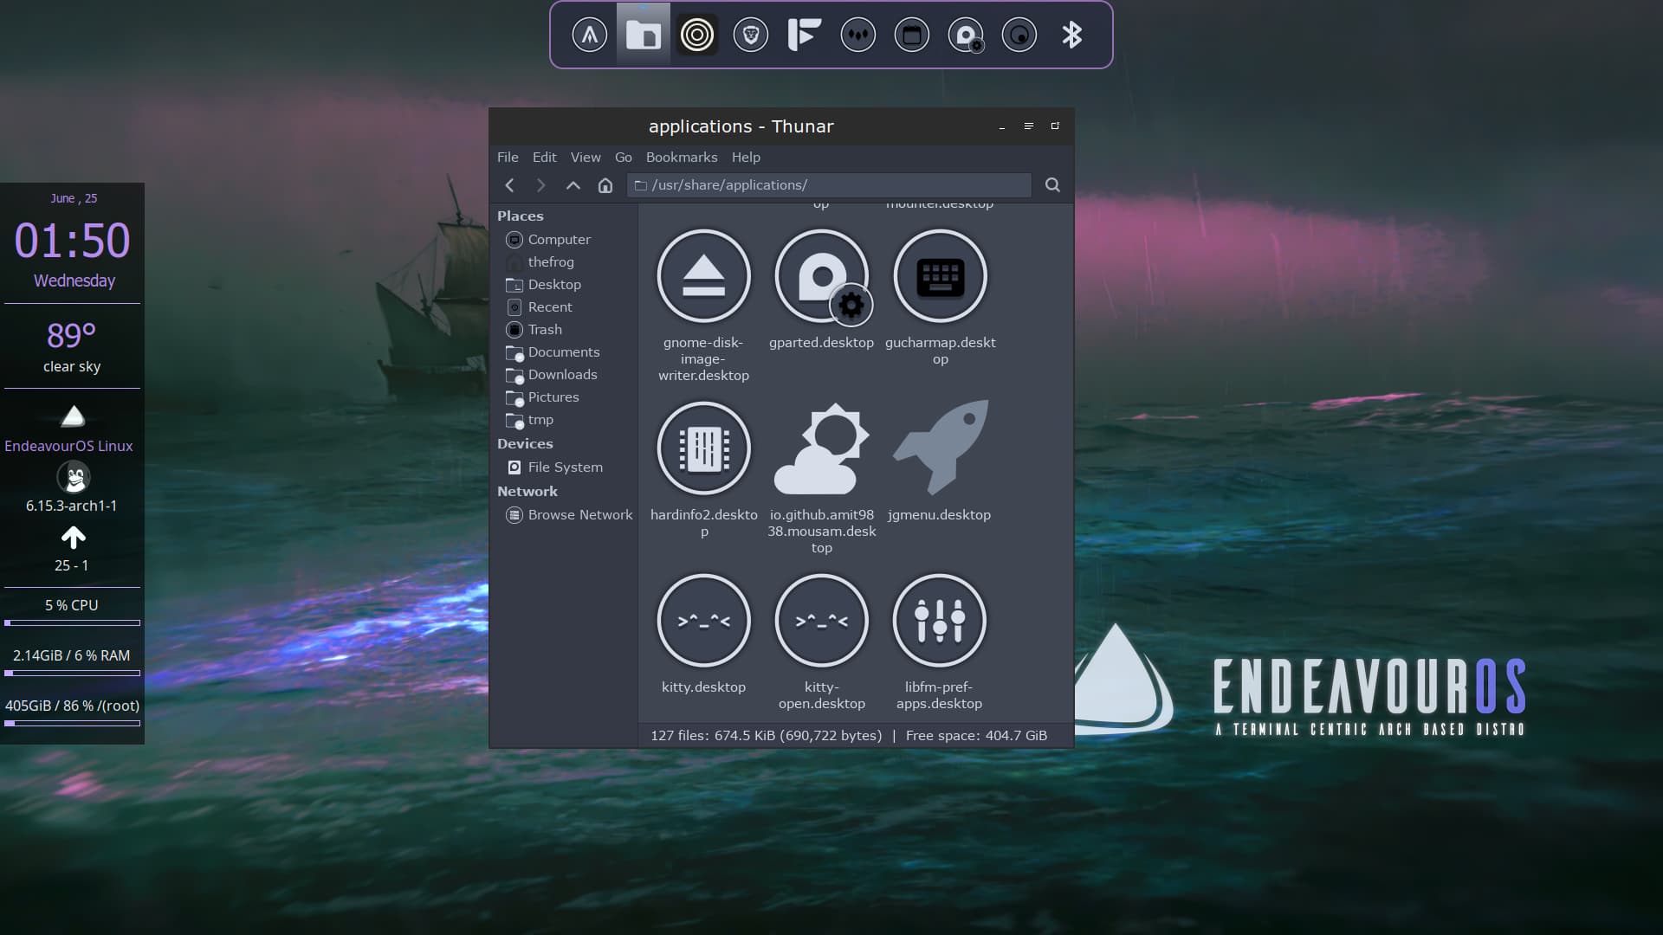1663x935 pixels.
Task: Open Downloads in the Places sidebar
Action: (x=561, y=375)
